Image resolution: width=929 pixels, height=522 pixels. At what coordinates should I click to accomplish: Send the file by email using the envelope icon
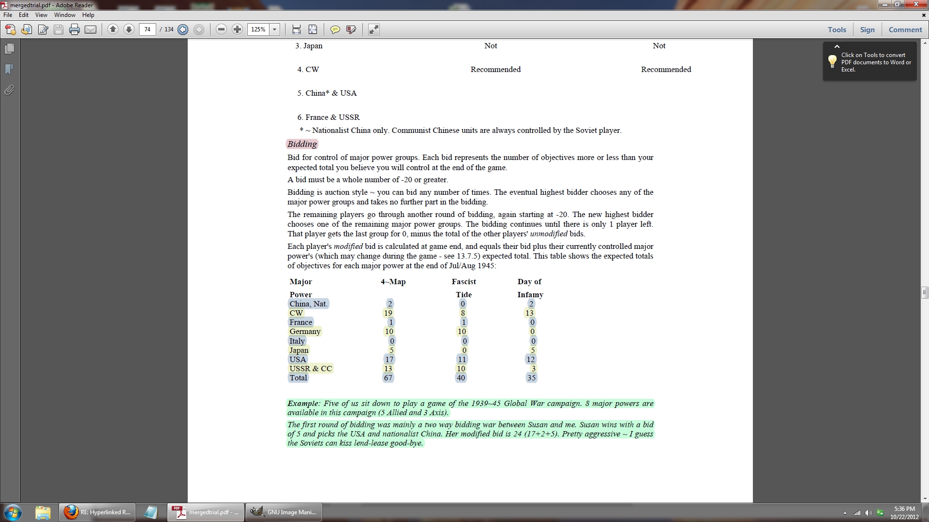point(90,29)
